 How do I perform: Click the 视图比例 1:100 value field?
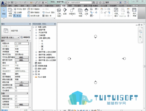point(22,44)
